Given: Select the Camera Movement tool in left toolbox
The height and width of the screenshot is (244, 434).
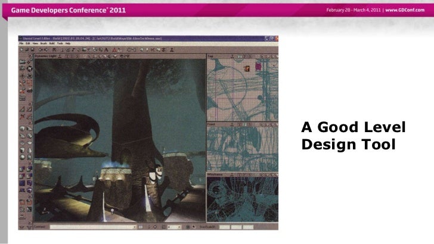Looking at the screenshot, I should [x=22, y=62].
